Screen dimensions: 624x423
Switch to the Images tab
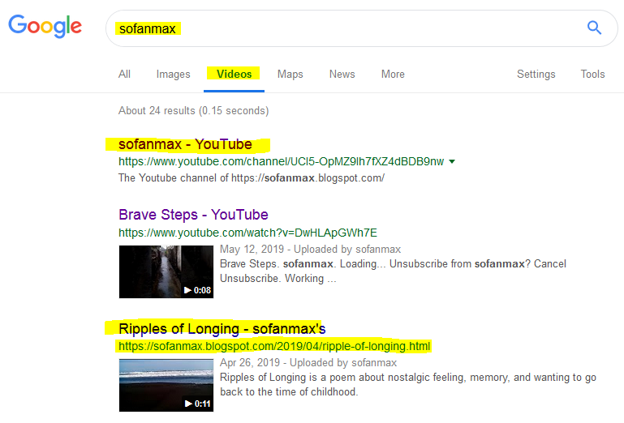(x=173, y=74)
